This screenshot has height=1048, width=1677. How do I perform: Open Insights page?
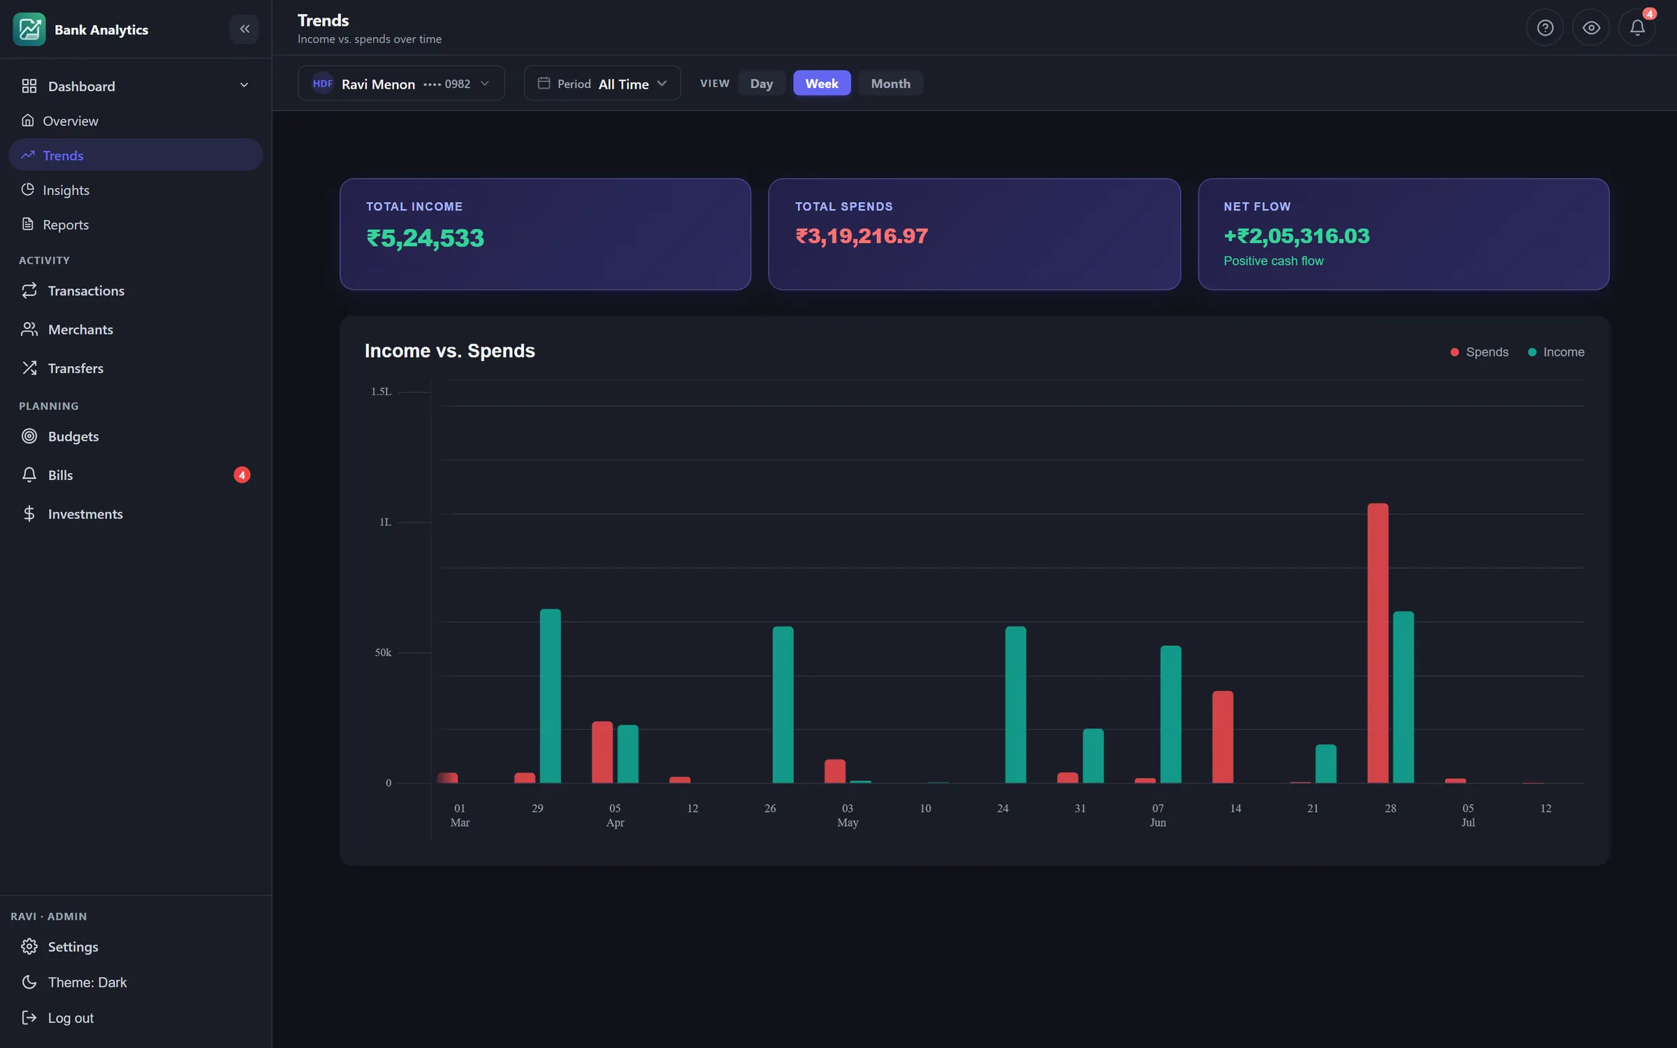(136, 190)
